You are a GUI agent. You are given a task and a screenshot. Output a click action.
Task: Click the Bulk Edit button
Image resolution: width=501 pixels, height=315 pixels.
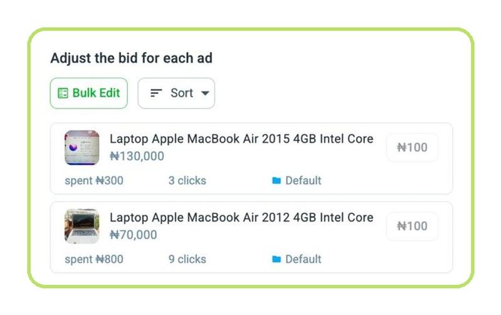tap(89, 93)
